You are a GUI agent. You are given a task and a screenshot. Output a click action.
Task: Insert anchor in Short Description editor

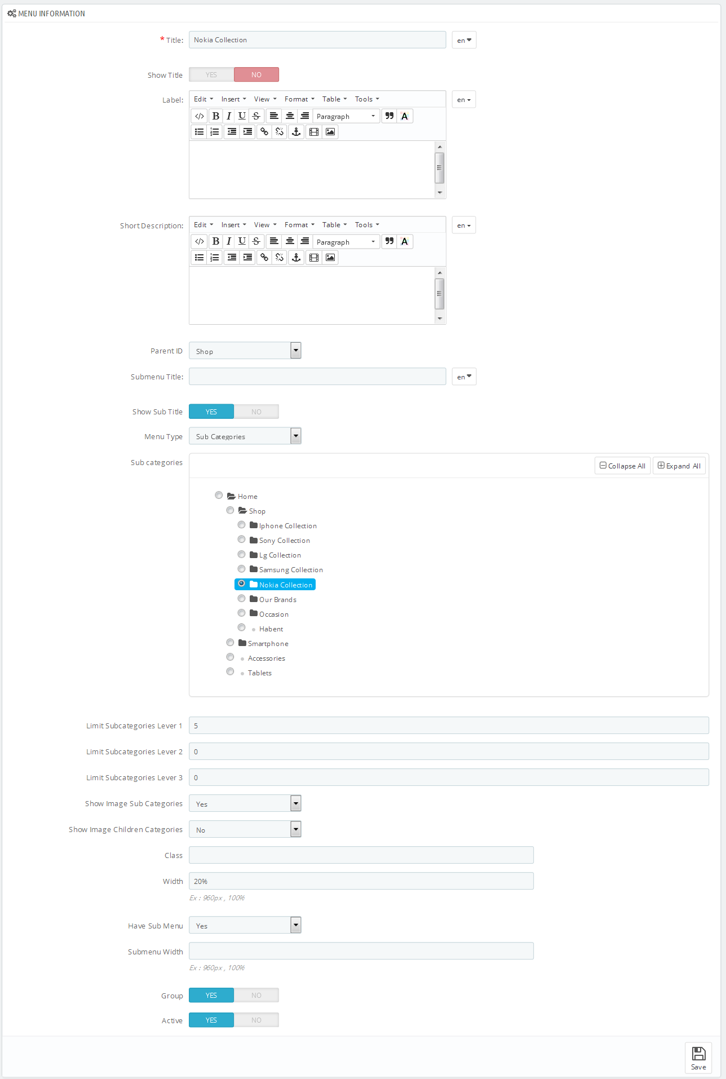click(x=296, y=258)
